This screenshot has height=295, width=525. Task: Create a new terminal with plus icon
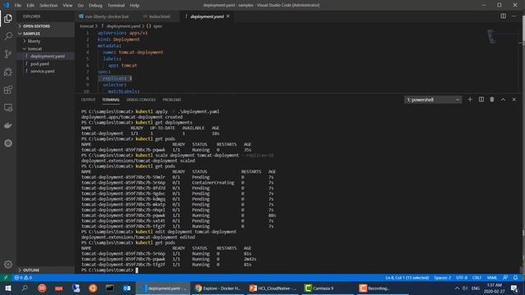pos(470,99)
